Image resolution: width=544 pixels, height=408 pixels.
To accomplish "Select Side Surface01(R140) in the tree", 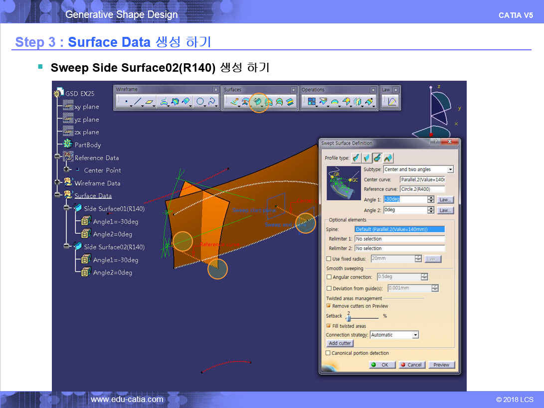I will coord(114,209).
